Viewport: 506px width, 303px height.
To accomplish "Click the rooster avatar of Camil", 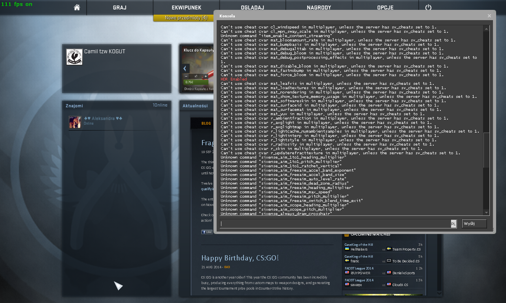I will pyautogui.click(x=74, y=57).
